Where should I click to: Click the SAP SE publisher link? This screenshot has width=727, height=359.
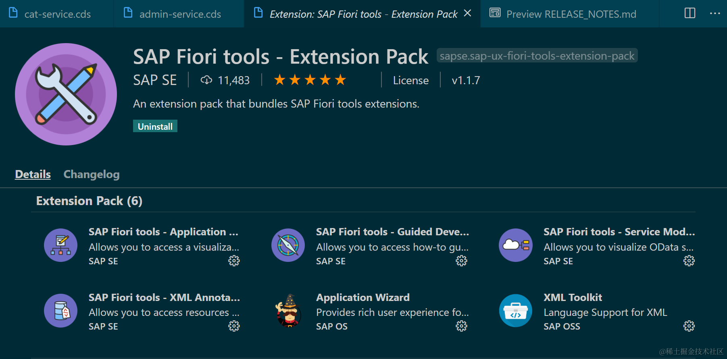point(155,80)
